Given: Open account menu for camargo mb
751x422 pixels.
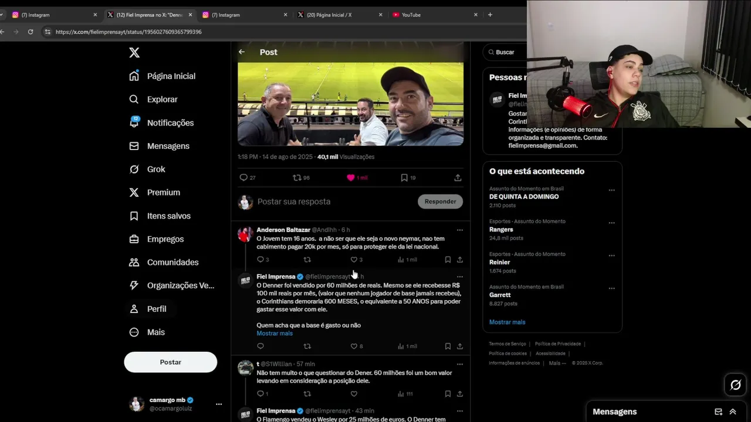Looking at the screenshot, I should pos(176,404).
